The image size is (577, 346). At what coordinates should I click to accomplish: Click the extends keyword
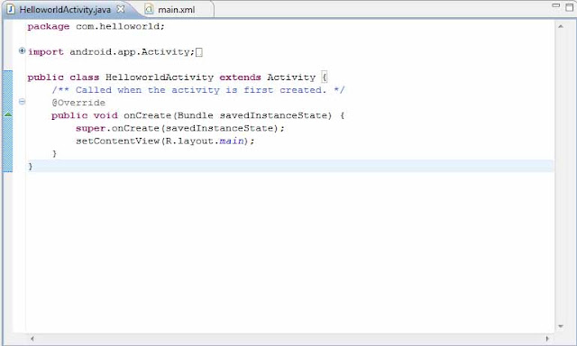pos(241,77)
